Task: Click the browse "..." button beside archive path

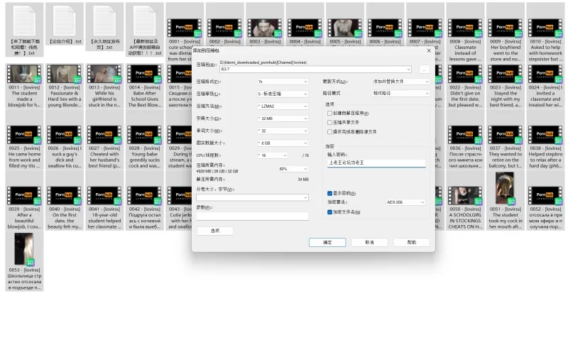Action: click(423, 69)
